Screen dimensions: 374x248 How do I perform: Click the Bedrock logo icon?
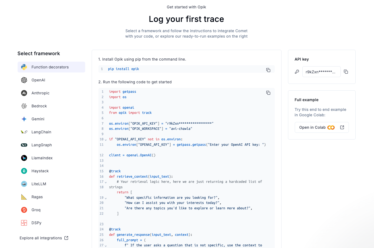[x=24, y=106]
